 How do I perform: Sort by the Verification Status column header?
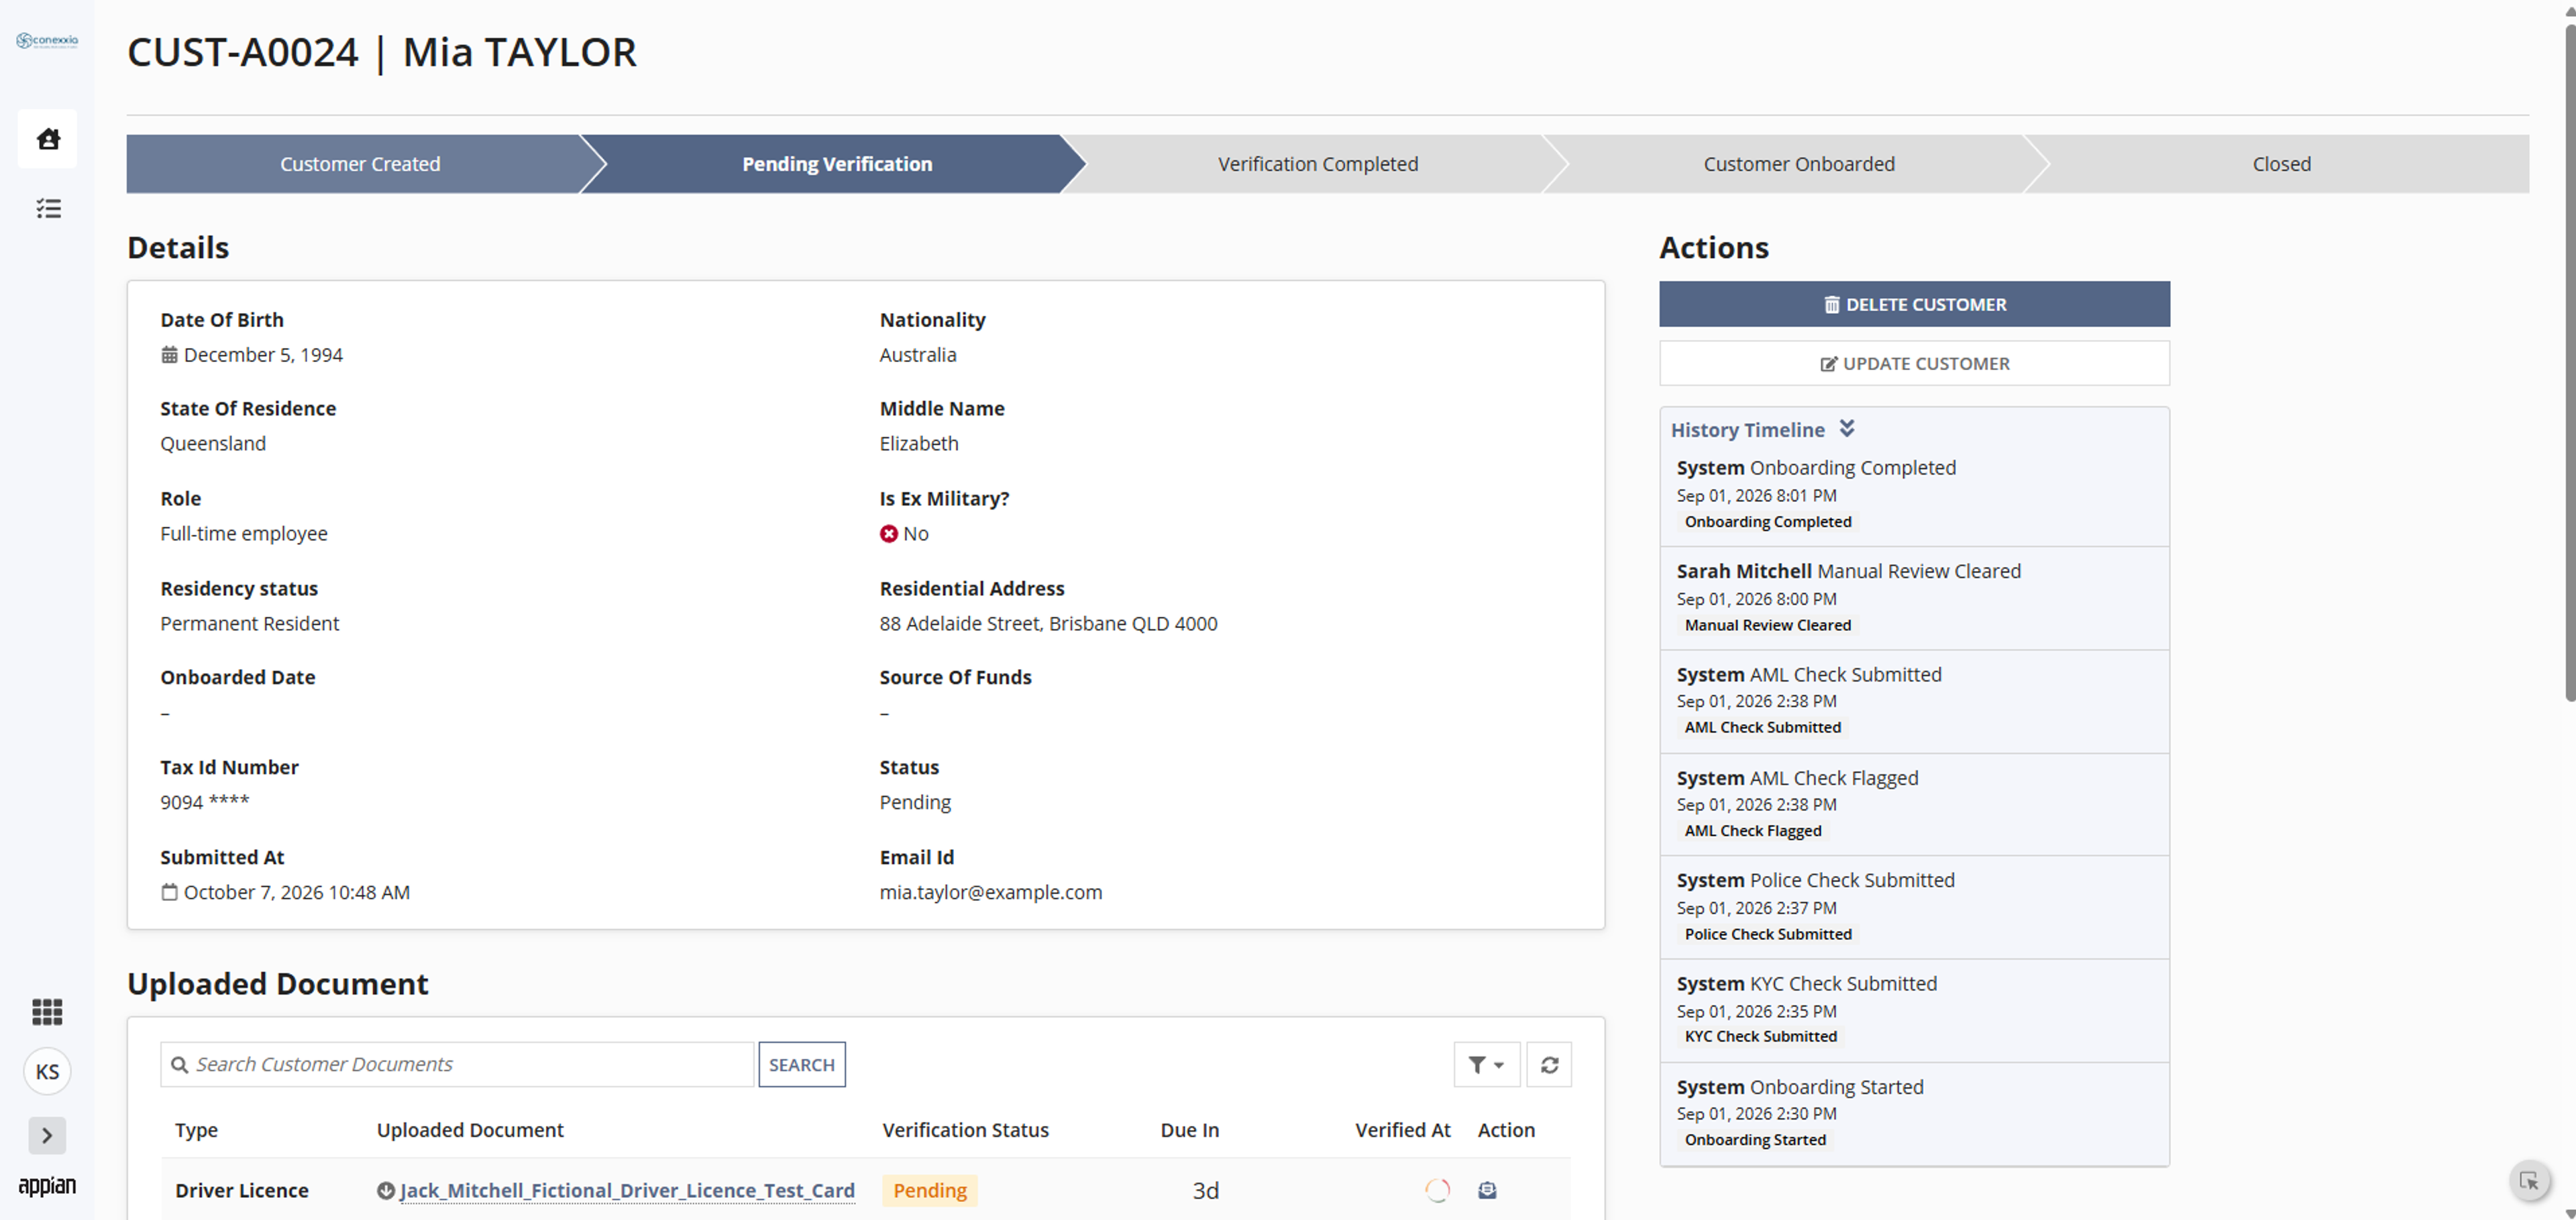[x=965, y=1129]
